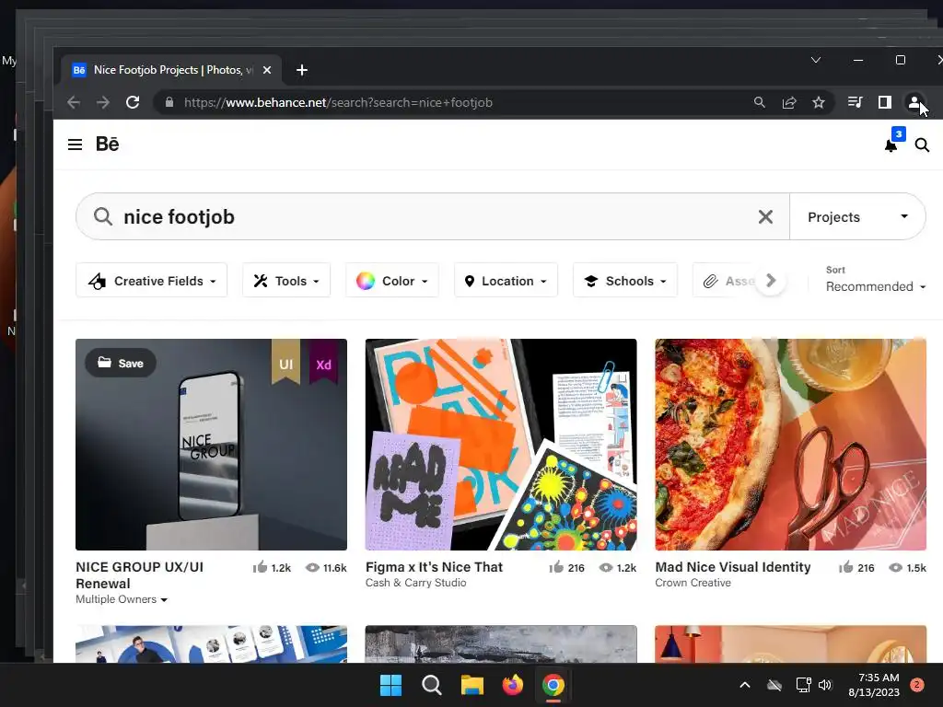The image size is (943, 707).
Task: Click the Behance Bē logo
Action: [x=107, y=145]
